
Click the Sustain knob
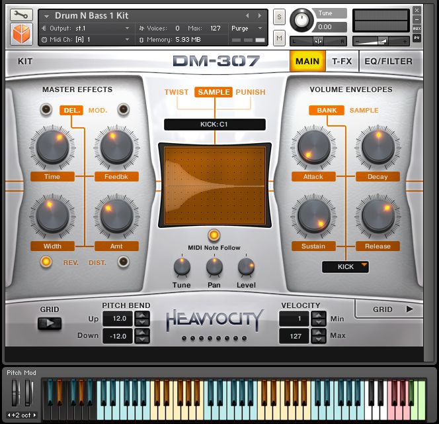[x=314, y=216]
